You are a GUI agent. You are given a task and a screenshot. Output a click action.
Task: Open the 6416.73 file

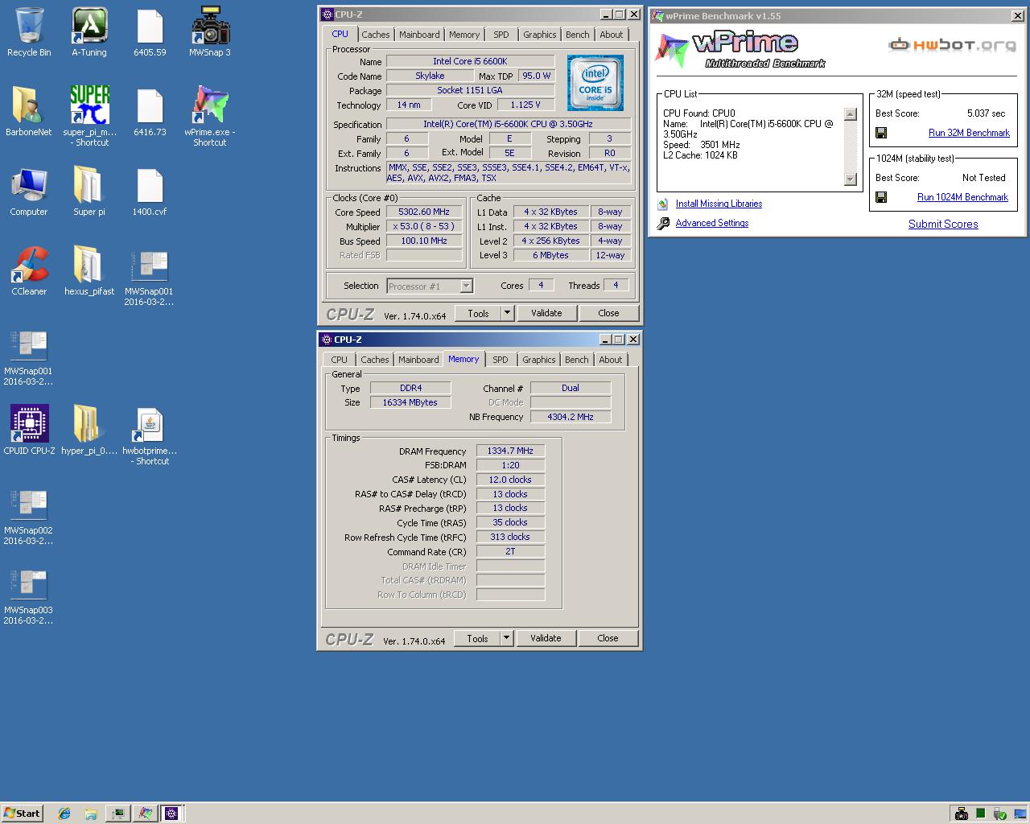pos(150,112)
